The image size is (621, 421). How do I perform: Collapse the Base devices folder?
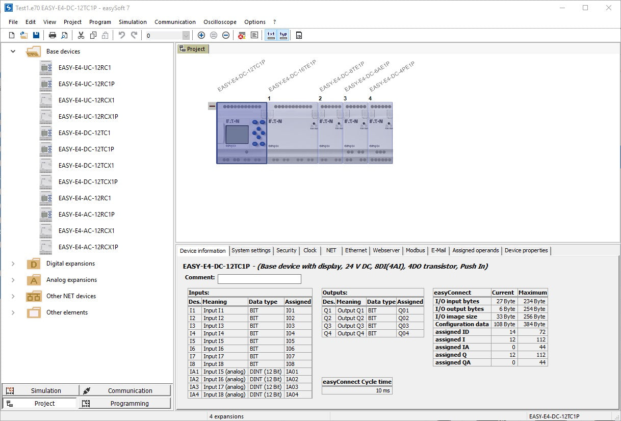(x=13, y=51)
